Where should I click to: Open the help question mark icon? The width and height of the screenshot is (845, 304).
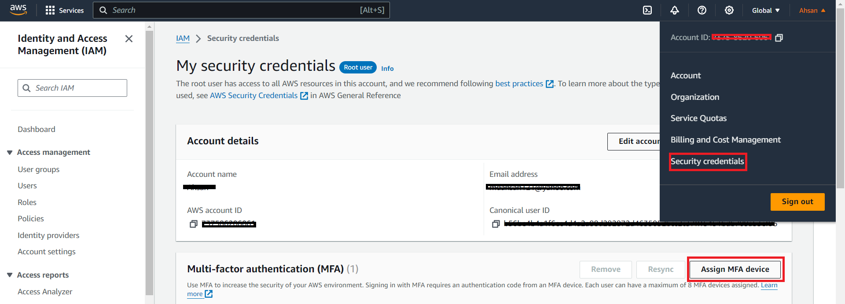702,10
